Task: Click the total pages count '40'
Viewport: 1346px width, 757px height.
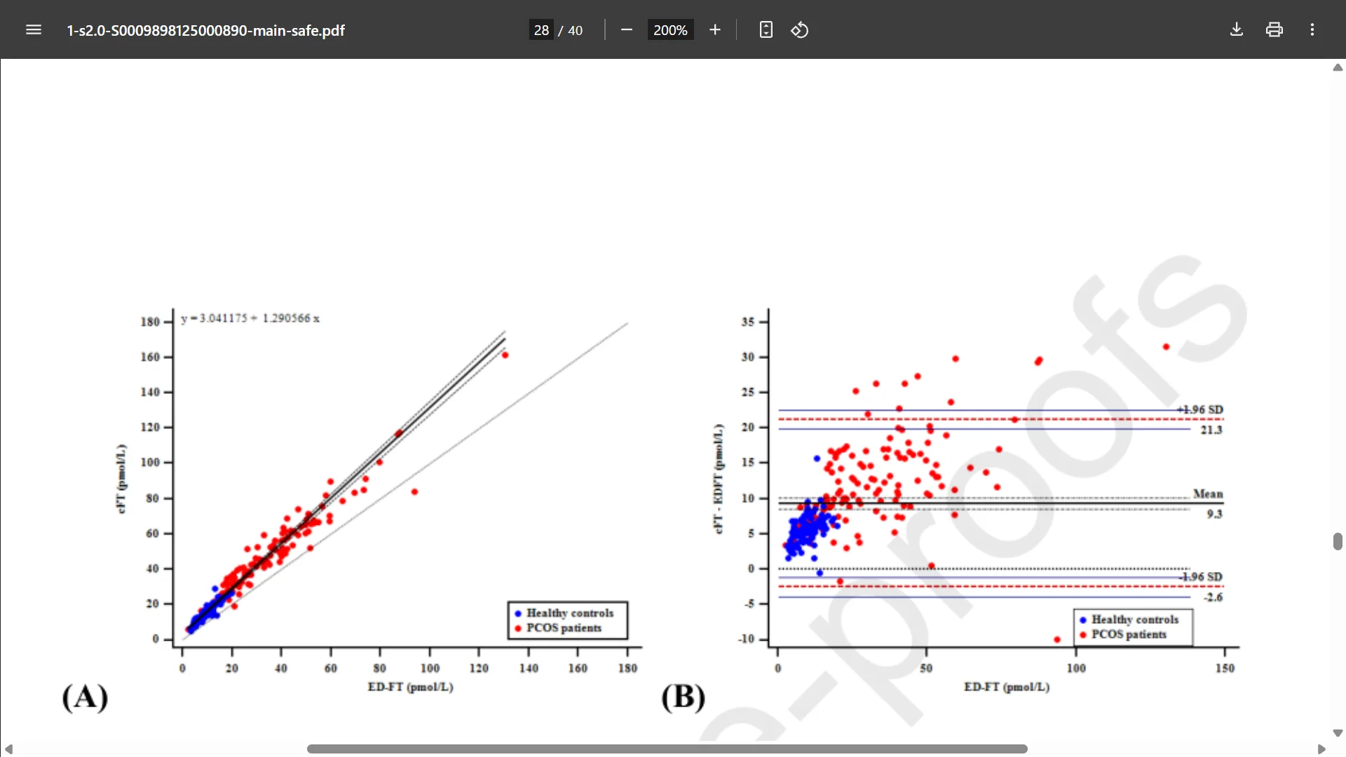Action: point(575,31)
